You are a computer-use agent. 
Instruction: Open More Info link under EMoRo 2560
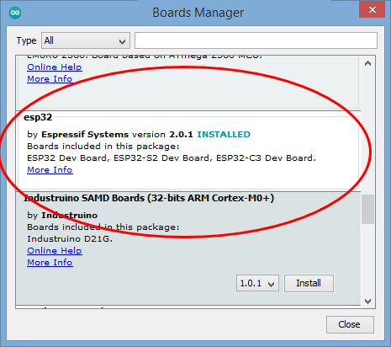pyautogui.click(x=50, y=79)
